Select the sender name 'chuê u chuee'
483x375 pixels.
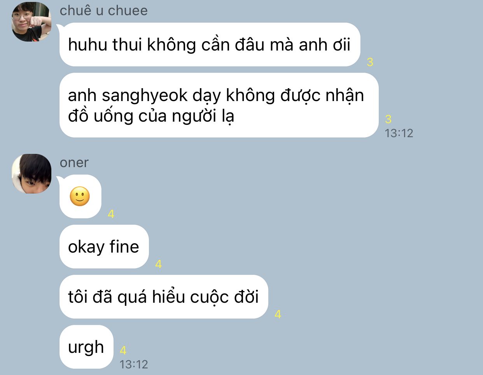pos(103,10)
